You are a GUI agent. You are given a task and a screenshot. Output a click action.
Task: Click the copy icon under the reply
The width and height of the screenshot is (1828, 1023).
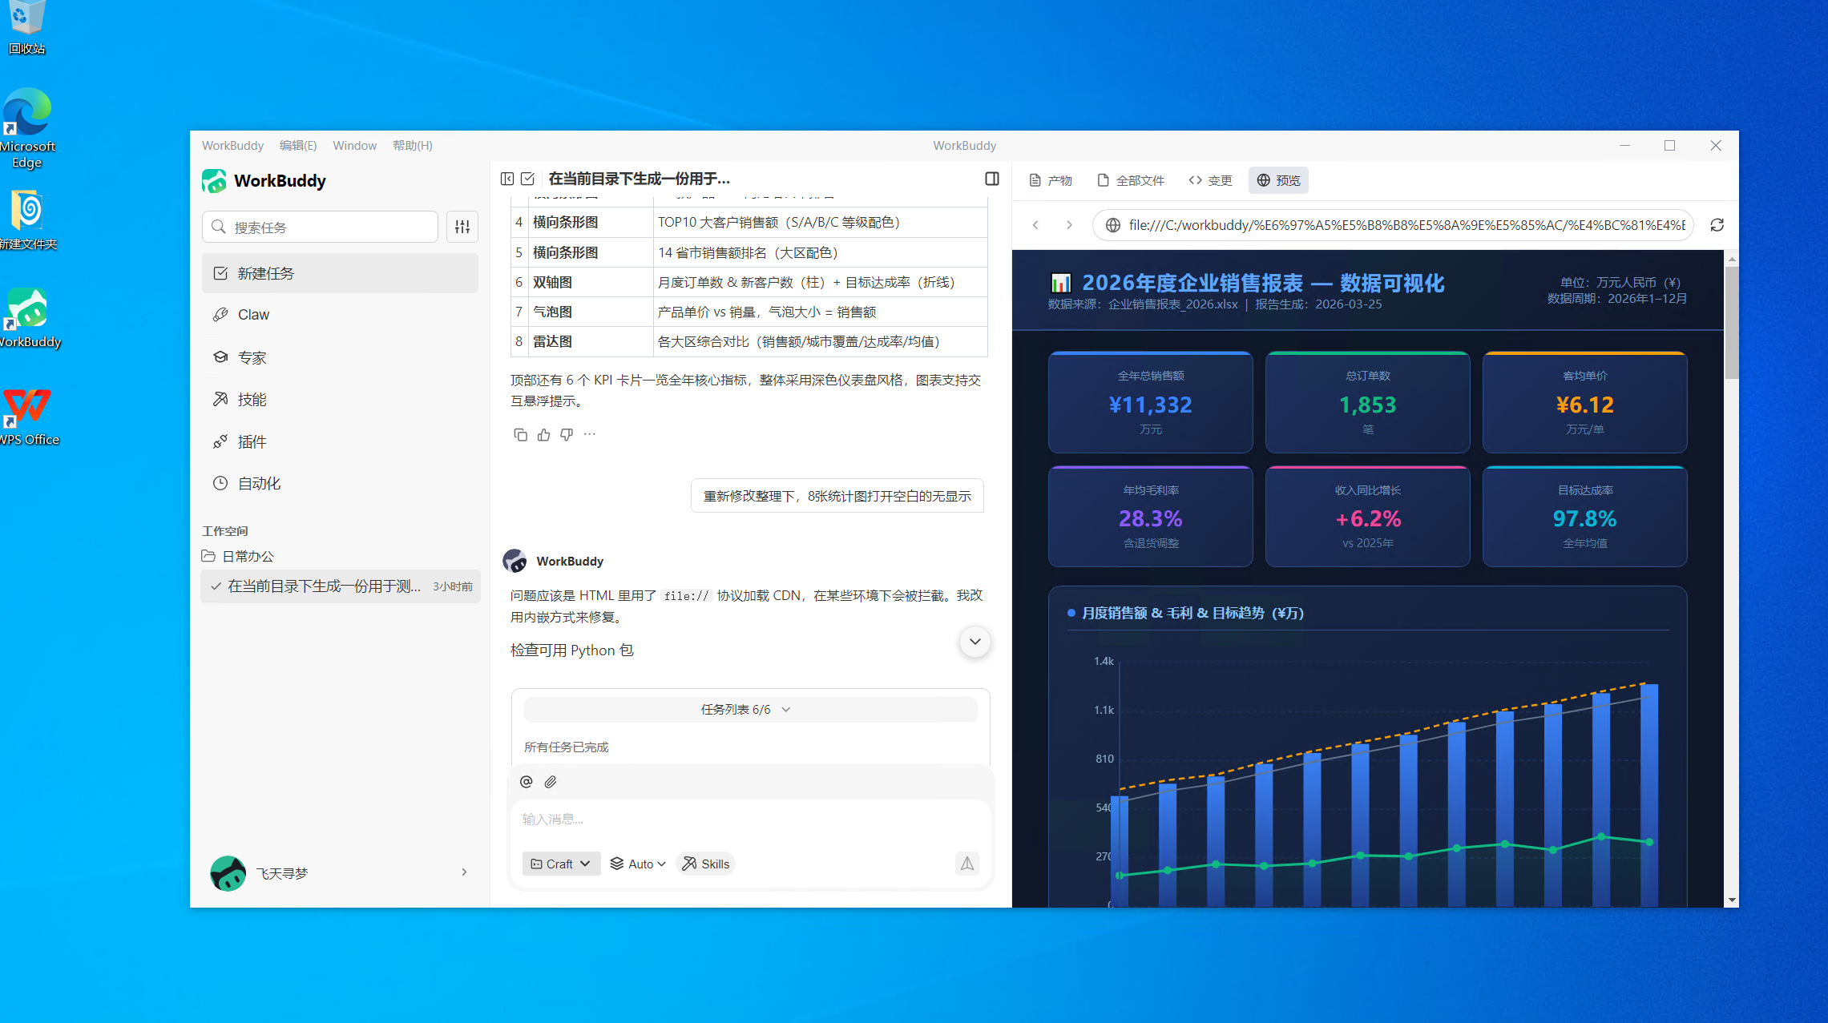(x=520, y=434)
